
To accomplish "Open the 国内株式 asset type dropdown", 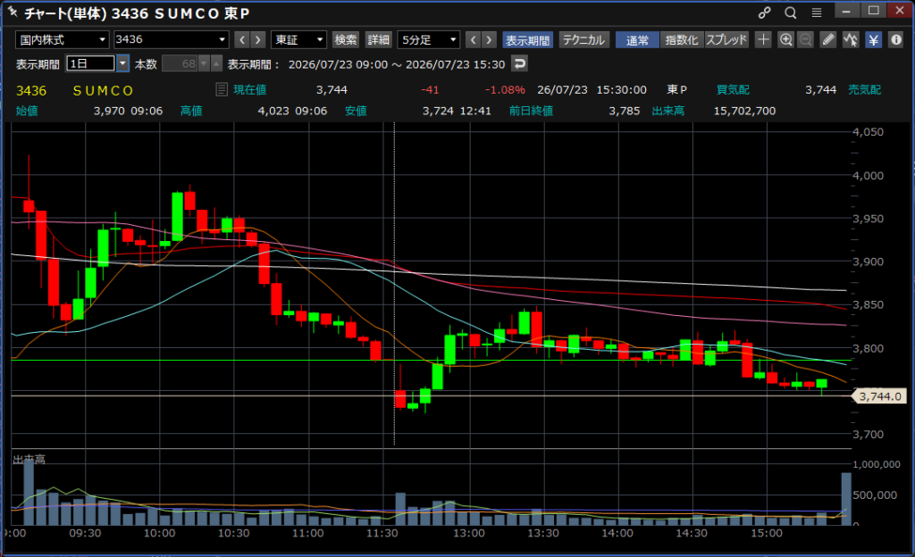I will pyautogui.click(x=62, y=39).
